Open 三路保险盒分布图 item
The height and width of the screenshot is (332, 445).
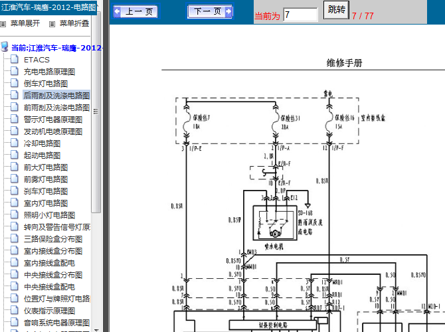point(53,239)
